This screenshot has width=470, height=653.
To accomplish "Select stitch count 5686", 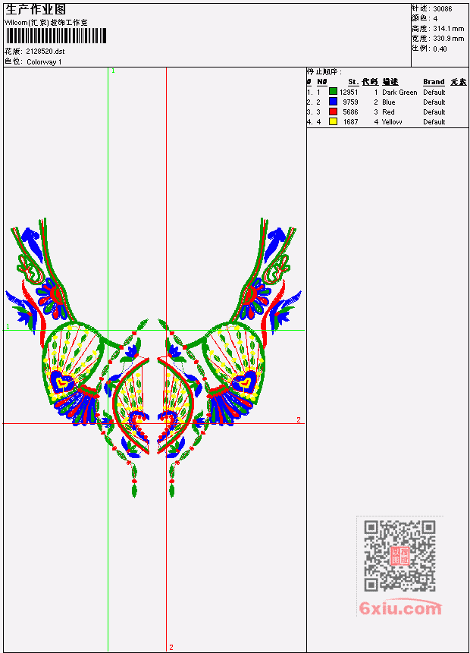I will (x=350, y=112).
